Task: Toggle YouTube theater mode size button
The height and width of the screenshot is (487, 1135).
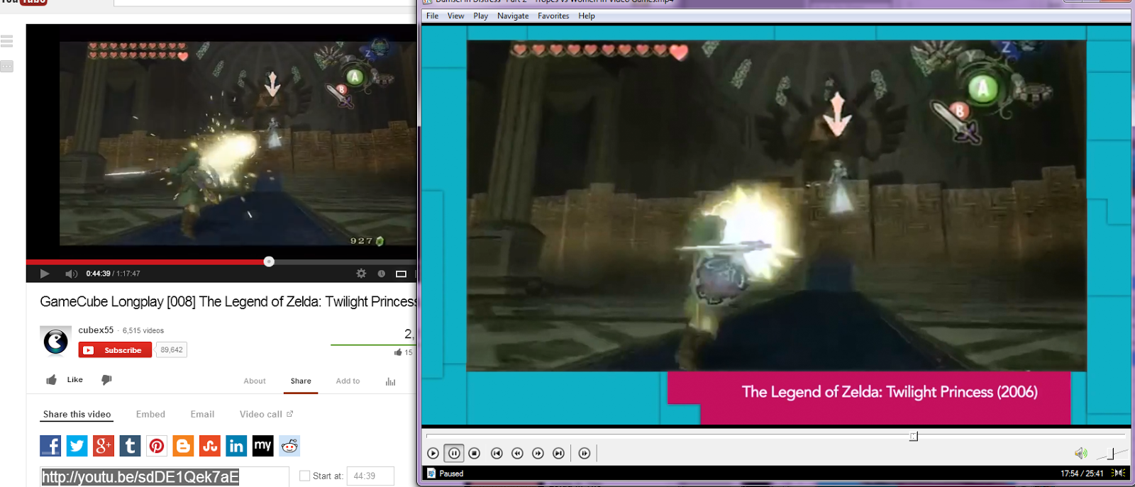Action: (x=401, y=274)
